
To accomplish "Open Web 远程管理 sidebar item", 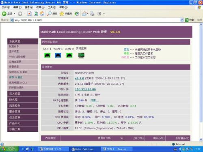I will tap(23, 57).
